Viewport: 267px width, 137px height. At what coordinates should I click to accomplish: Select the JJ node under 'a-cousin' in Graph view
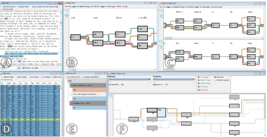point(142,37)
